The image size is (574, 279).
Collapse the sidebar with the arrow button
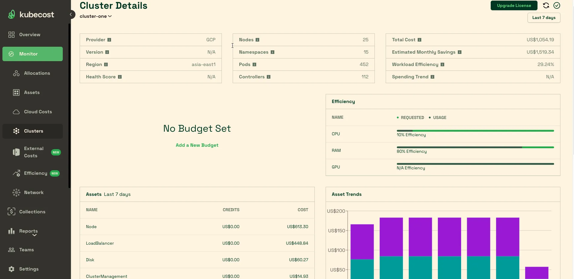[x=71, y=14]
